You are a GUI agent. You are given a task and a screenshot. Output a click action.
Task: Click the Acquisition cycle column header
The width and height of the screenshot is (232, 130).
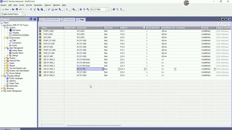coord(168,28)
